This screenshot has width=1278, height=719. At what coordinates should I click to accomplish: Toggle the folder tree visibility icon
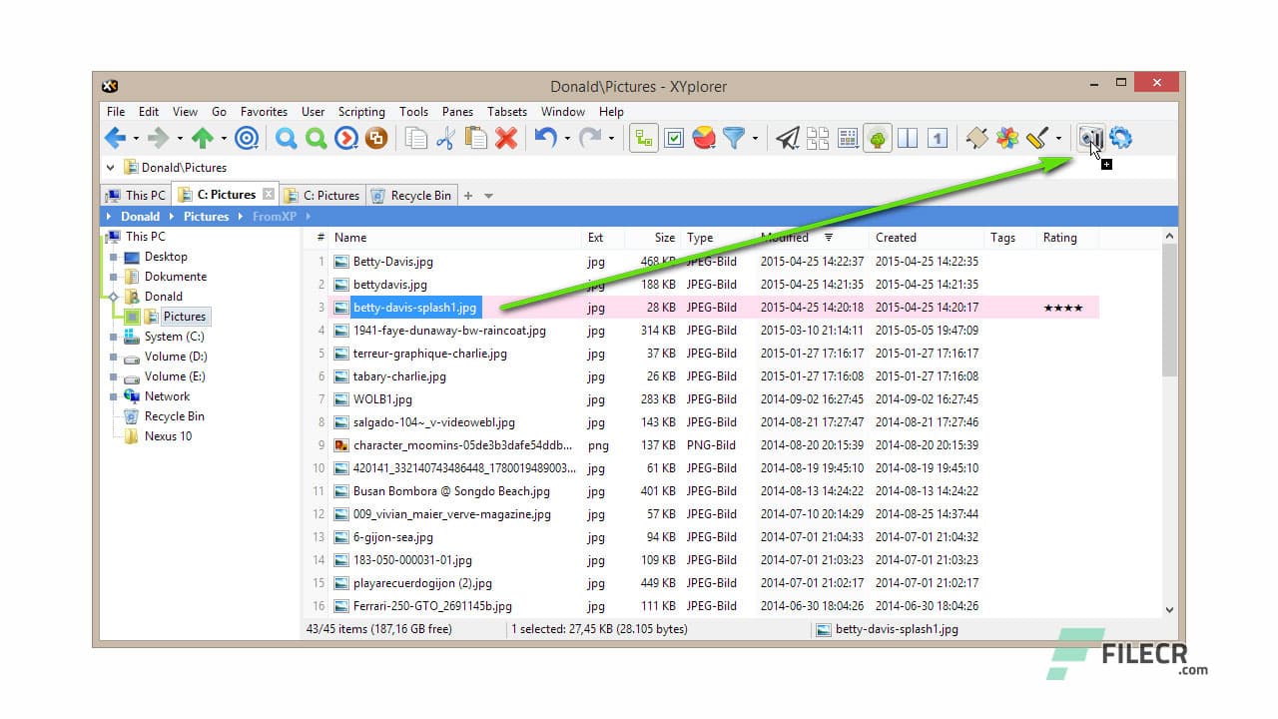click(642, 139)
